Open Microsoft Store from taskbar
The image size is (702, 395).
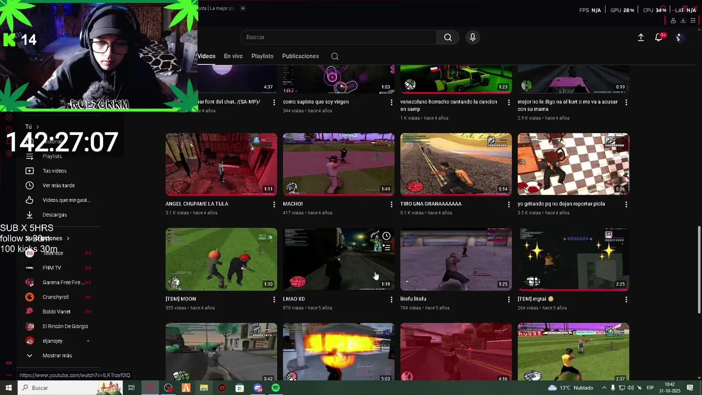tap(240, 388)
